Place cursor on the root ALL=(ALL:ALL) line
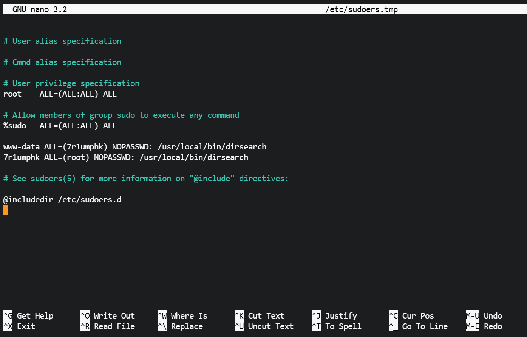527x337 pixels. (60, 94)
